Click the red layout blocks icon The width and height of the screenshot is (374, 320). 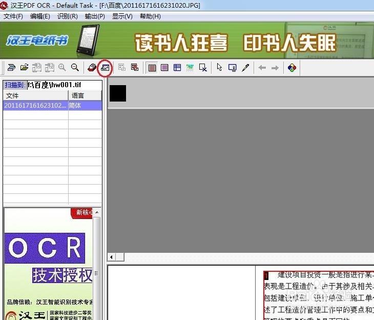click(x=135, y=68)
